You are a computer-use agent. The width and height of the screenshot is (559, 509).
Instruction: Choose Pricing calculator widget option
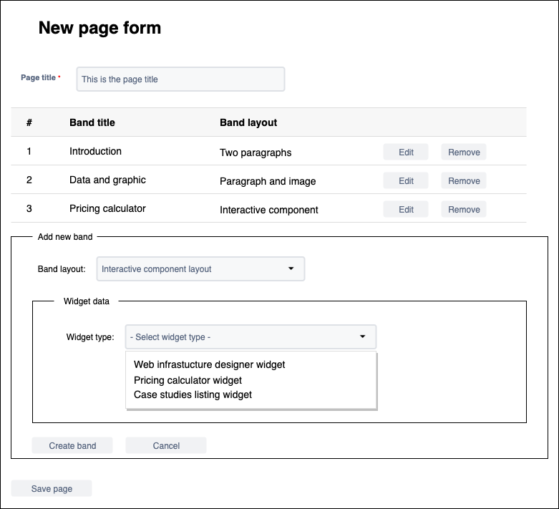pyautogui.click(x=188, y=380)
